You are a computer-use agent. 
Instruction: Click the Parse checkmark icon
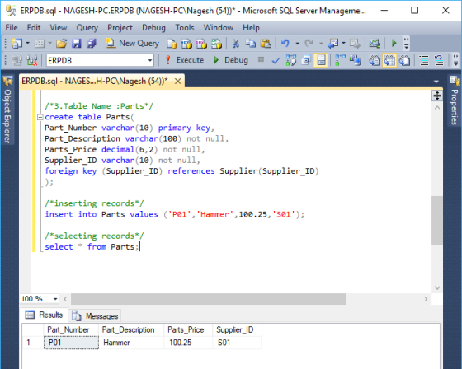(276, 61)
